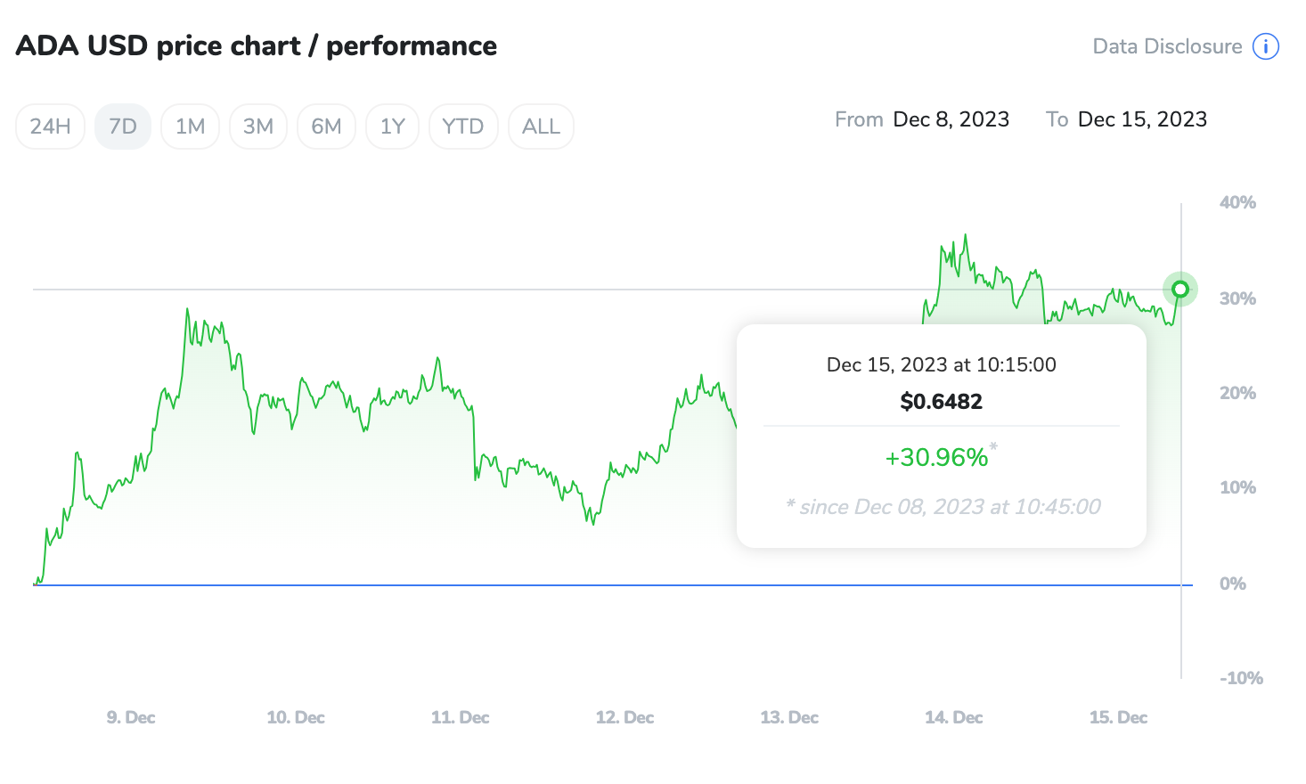Image resolution: width=1306 pixels, height=784 pixels.
Task: Click the green endpoint marker on the chart
Action: coord(1180,289)
